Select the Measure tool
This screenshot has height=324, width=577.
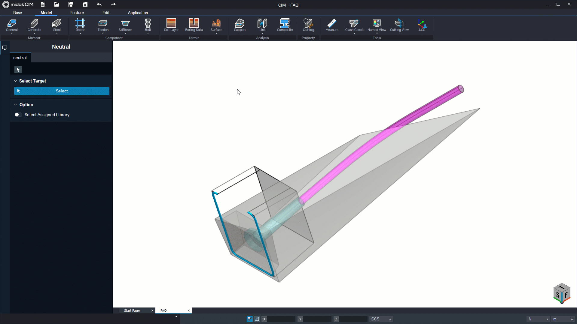coord(332,25)
